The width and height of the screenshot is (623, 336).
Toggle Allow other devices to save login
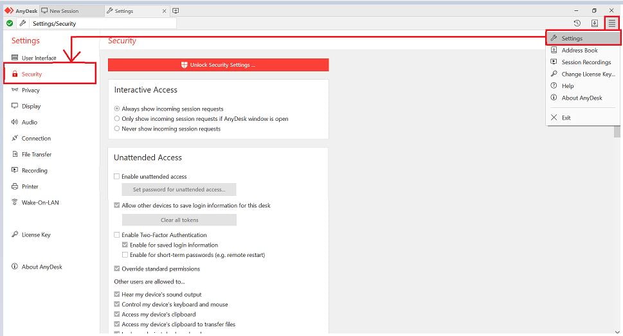click(x=117, y=206)
